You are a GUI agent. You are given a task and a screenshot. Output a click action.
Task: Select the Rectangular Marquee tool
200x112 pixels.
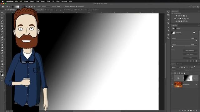[2, 15]
